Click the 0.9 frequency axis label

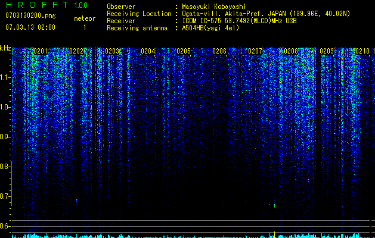click(x=5, y=137)
